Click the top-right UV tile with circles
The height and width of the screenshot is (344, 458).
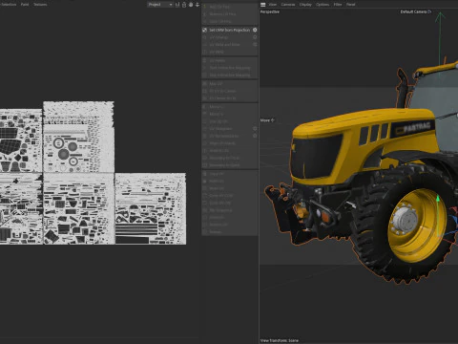(x=78, y=137)
